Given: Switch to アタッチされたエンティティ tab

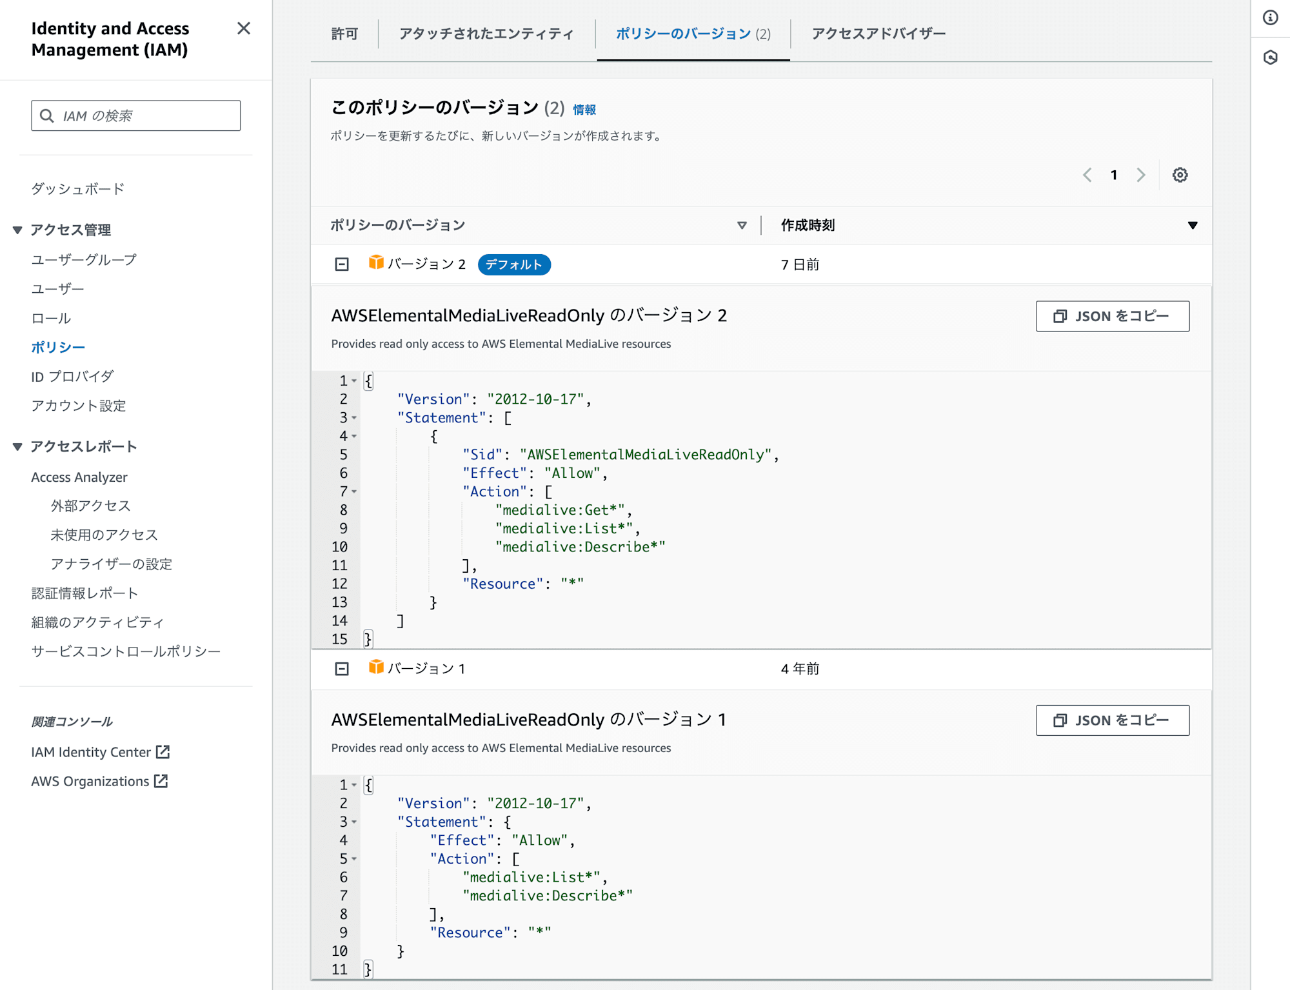Looking at the screenshot, I should point(486,34).
